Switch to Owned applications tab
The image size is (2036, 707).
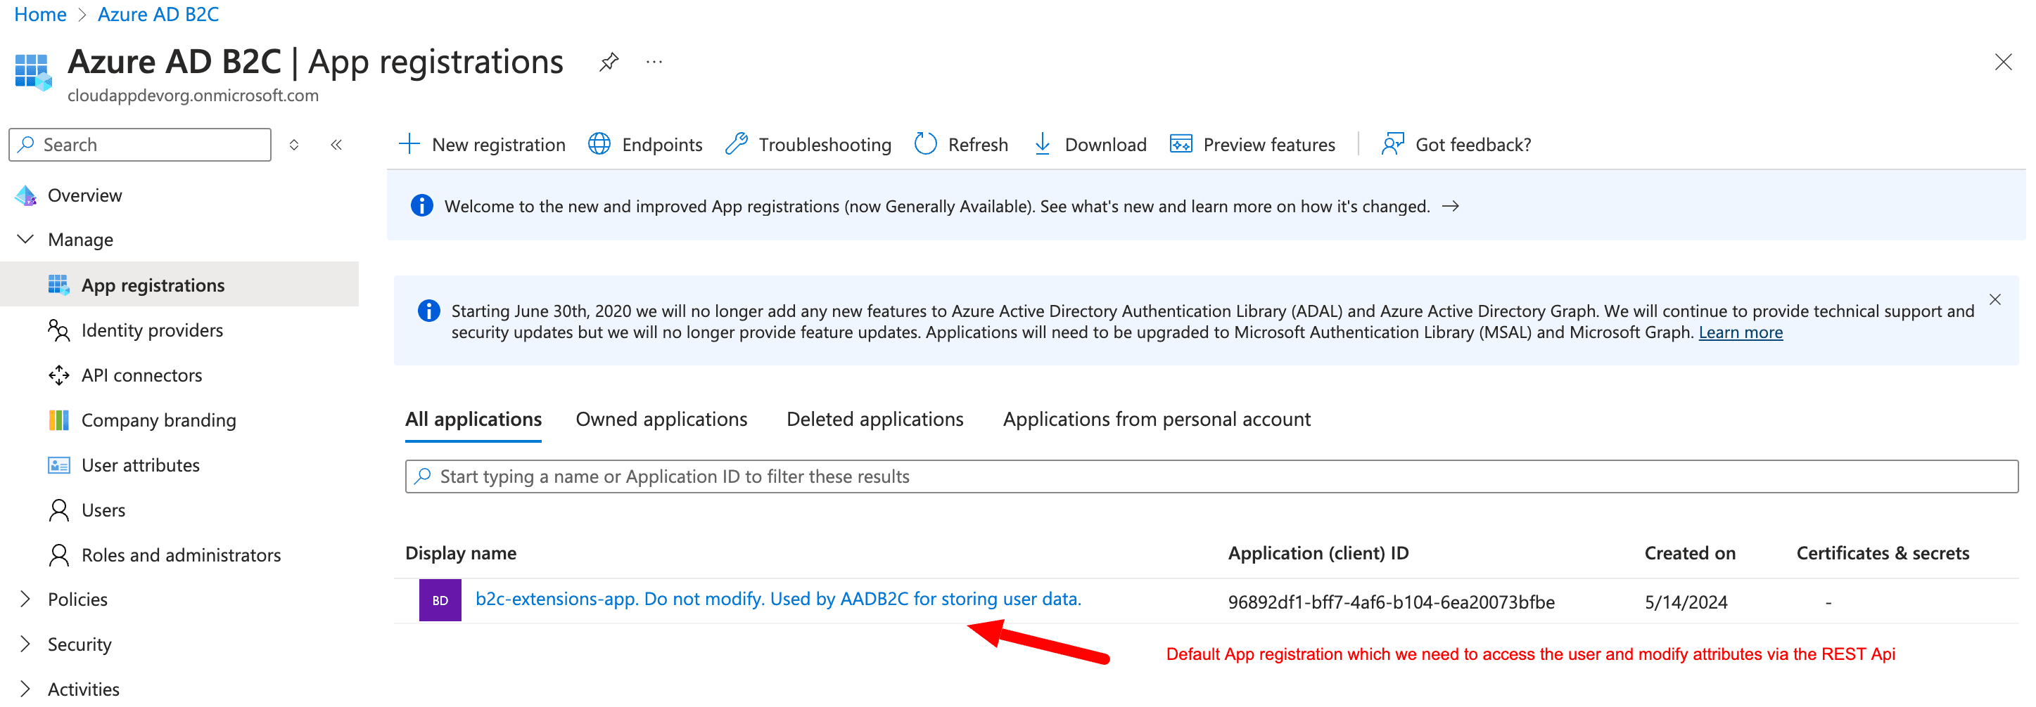661,419
